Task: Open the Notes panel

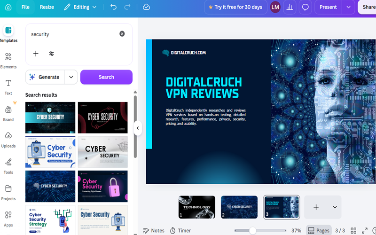Action: click(x=154, y=231)
